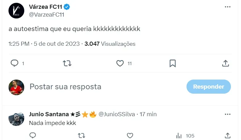
Task: Repost Junio Santana's reply
Action: pyautogui.click(x=82, y=136)
